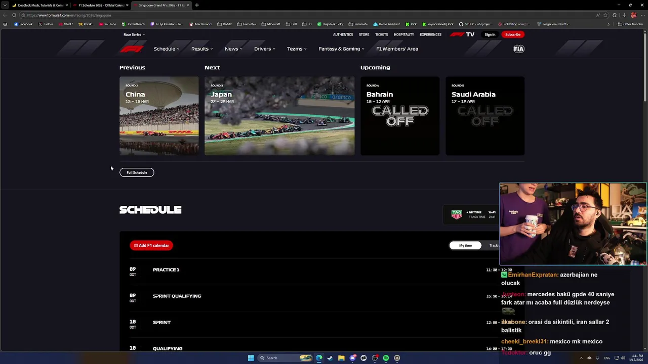Viewport: 648px width, 364px height.
Task: Open the Reddit bookmarks folder
Action: click(224, 24)
